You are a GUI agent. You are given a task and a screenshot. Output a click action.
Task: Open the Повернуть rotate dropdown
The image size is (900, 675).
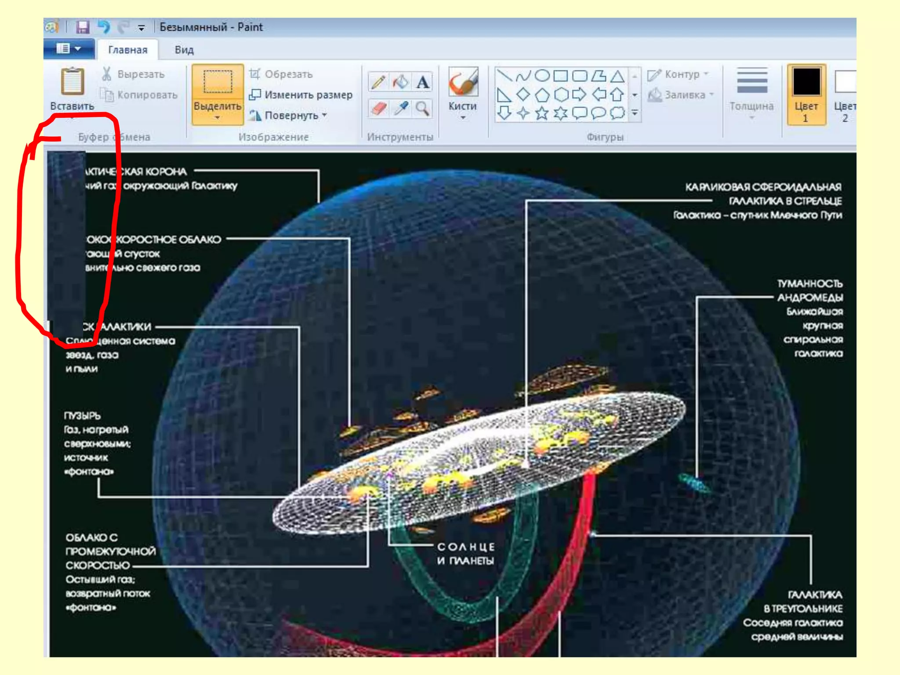pyautogui.click(x=324, y=115)
